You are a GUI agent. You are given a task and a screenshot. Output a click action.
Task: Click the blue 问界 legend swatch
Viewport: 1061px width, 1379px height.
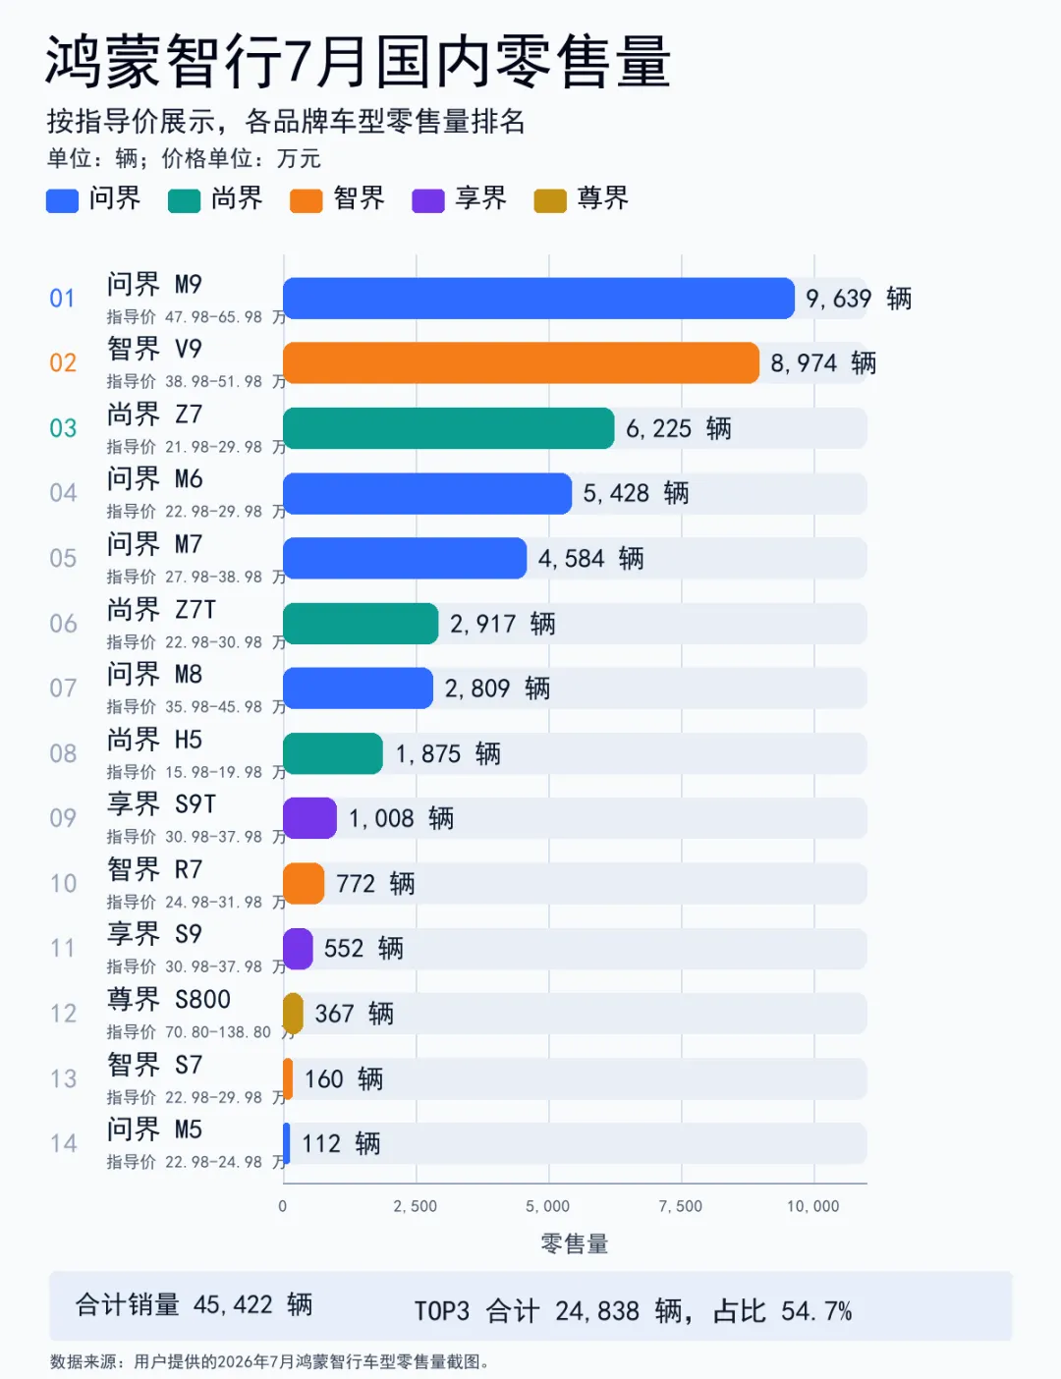pos(62,200)
